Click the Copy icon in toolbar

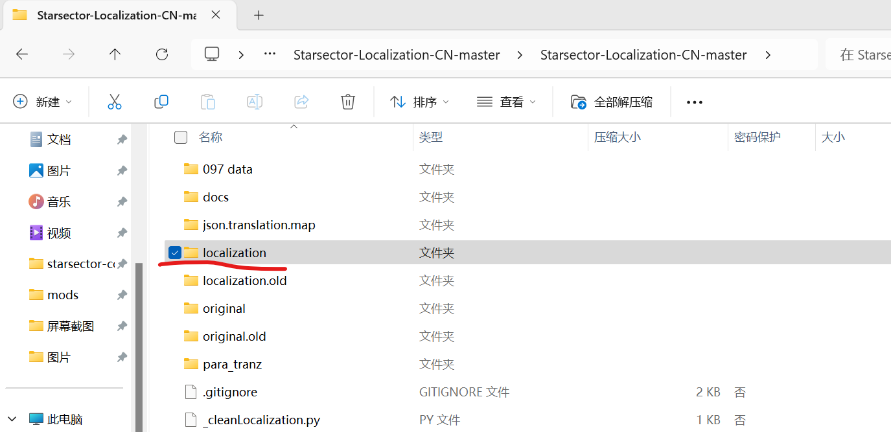pyautogui.click(x=161, y=102)
